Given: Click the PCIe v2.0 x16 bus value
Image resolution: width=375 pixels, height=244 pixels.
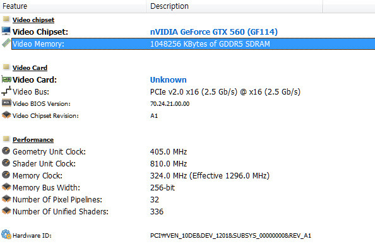Looking at the screenshot, I should pyautogui.click(x=225, y=92).
